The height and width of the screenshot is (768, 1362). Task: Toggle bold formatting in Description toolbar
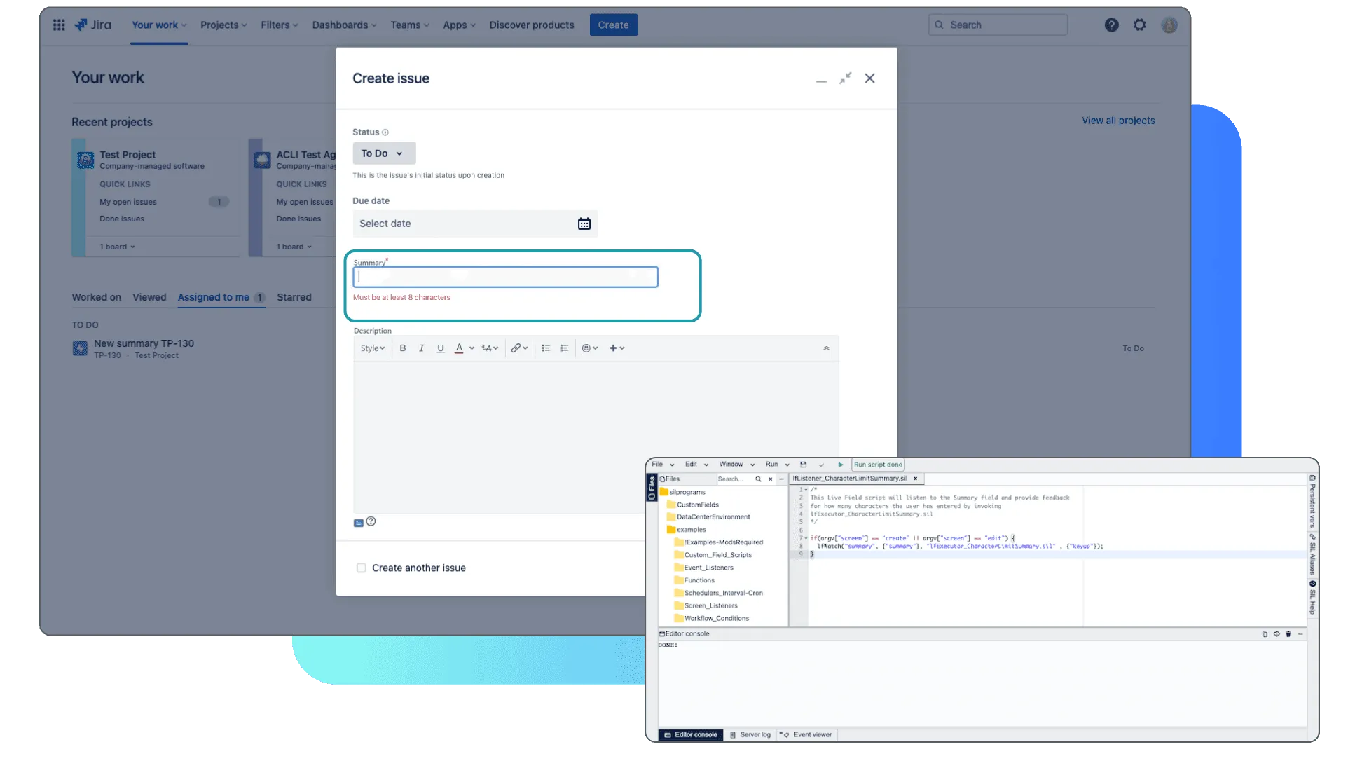(x=403, y=348)
